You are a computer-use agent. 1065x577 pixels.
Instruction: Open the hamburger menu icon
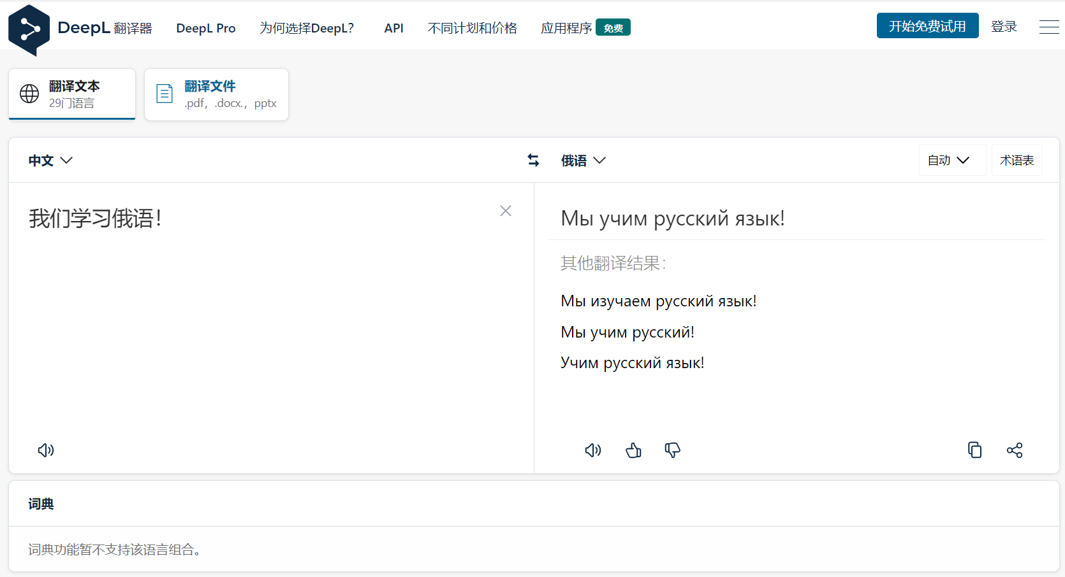(1048, 27)
